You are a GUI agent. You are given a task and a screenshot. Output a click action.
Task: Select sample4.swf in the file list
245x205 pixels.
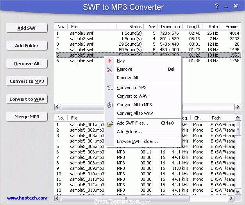pos(82,50)
